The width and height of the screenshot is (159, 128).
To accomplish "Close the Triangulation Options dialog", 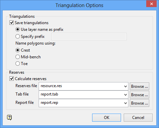I will pyautogui.click(x=151, y=4).
